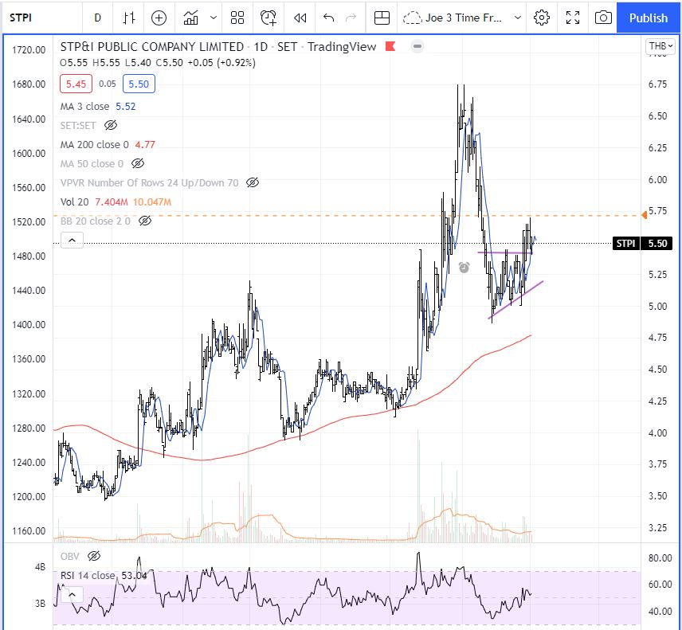Select the MA 3 close indicator legend
682x630 pixels.
pyautogui.click(x=84, y=107)
